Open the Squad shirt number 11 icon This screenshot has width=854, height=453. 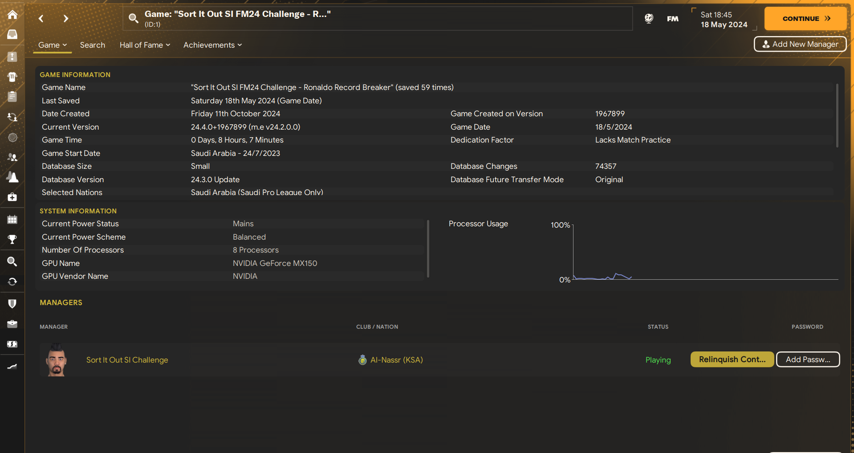pyautogui.click(x=12, y=77)
